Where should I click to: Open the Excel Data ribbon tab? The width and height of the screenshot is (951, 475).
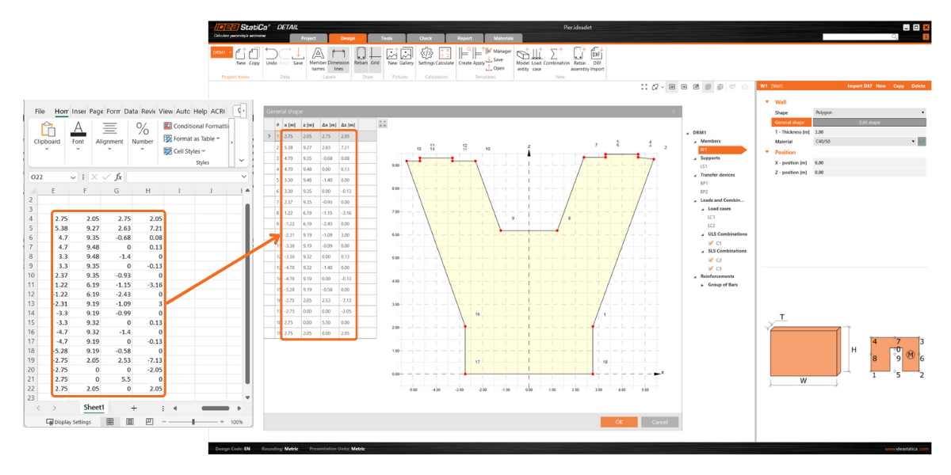(x=131, y=112)
